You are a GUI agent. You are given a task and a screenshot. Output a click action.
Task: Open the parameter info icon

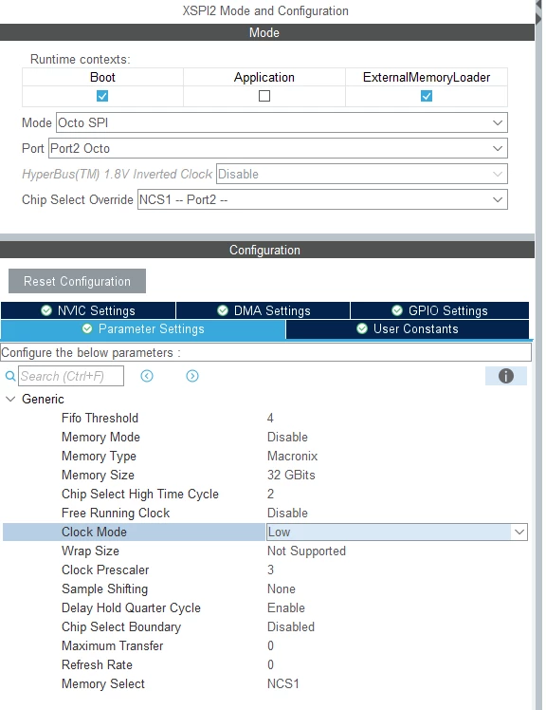coord(506,376)
